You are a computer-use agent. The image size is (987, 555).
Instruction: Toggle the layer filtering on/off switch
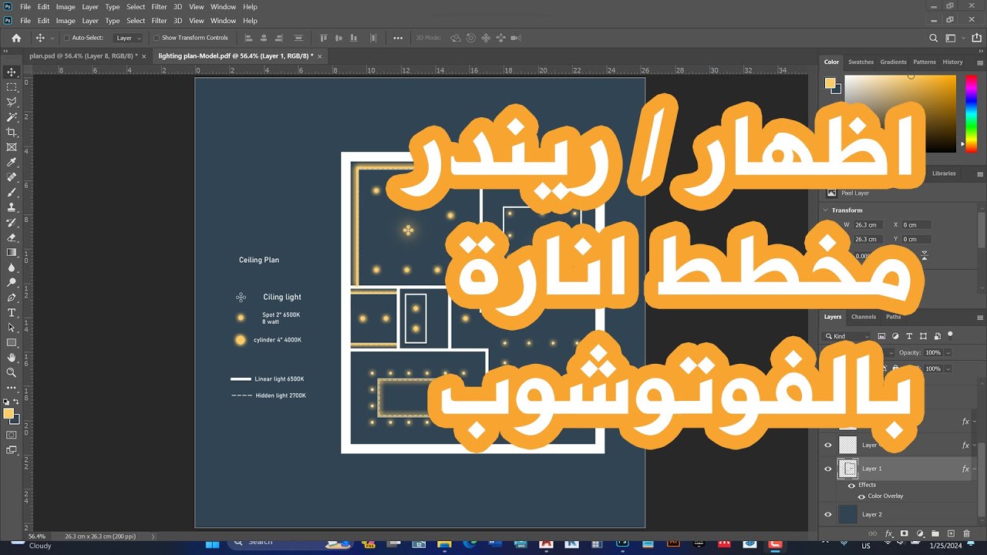coord(950,335)
